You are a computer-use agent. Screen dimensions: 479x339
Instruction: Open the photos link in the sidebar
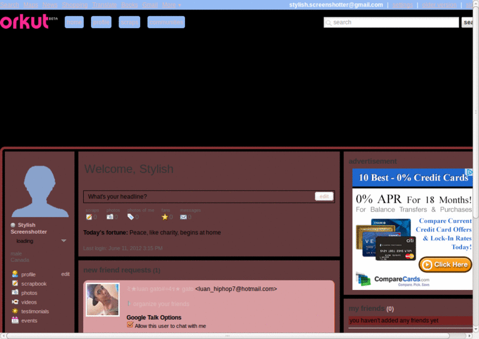(x=29, y=292)
